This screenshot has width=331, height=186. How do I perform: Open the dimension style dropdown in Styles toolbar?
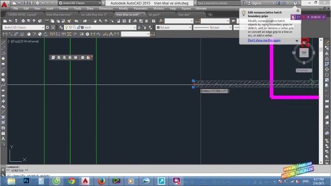[215, 21]
